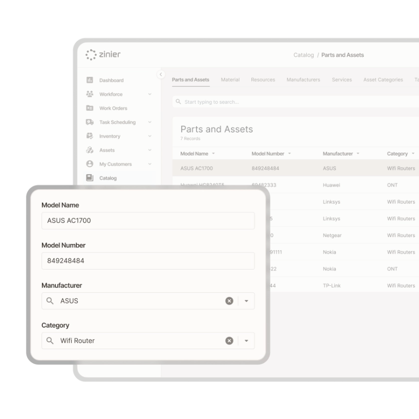Click Netgear manufacturer cell
The image size is (419, 419).
coord(332,235)
